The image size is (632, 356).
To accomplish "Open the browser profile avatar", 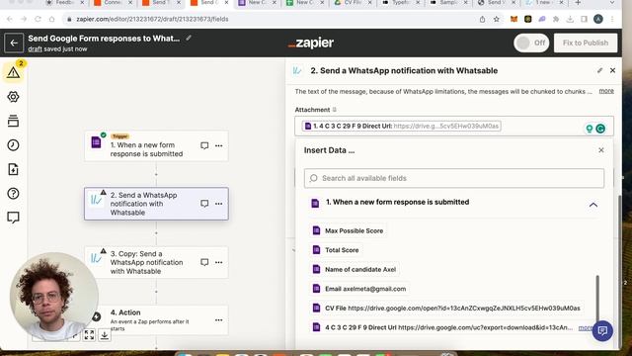I will coord(598,19).
